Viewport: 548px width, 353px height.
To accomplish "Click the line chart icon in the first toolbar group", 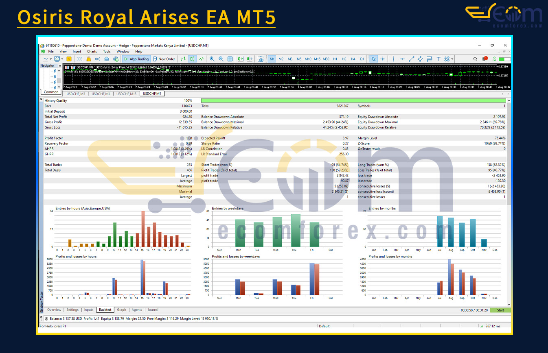I will coord(45,59).
